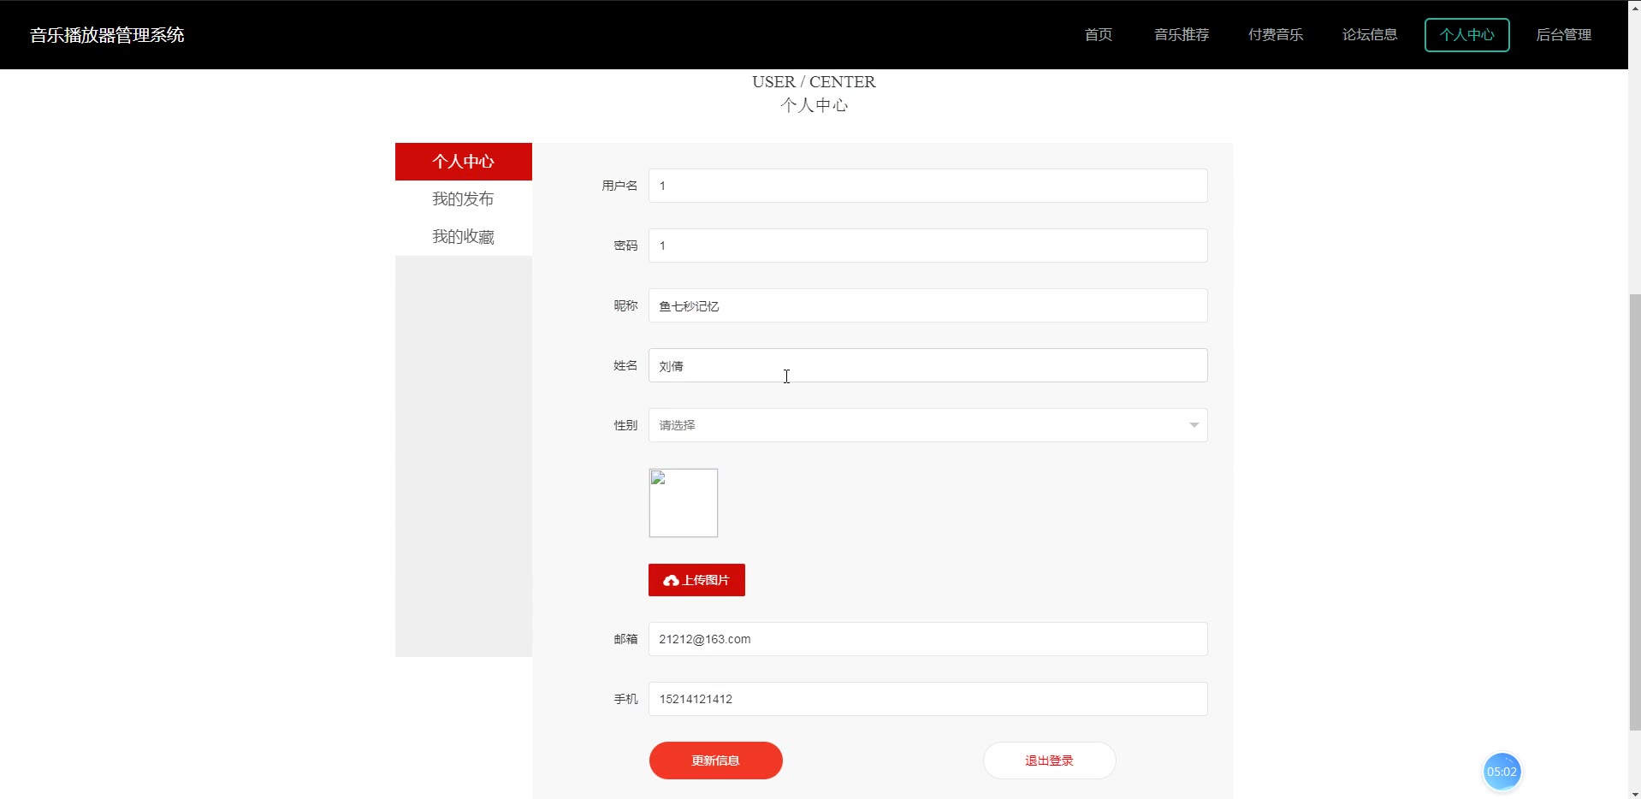Click the 个人中心 page subtitle text
Image resolution: width=1641 pixels, height=799 pixels.
[x=814, y=105]
